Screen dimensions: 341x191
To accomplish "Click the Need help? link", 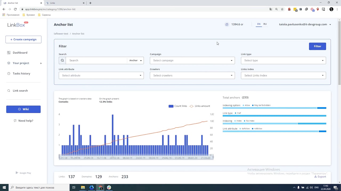I will click(x=26, y=121).
